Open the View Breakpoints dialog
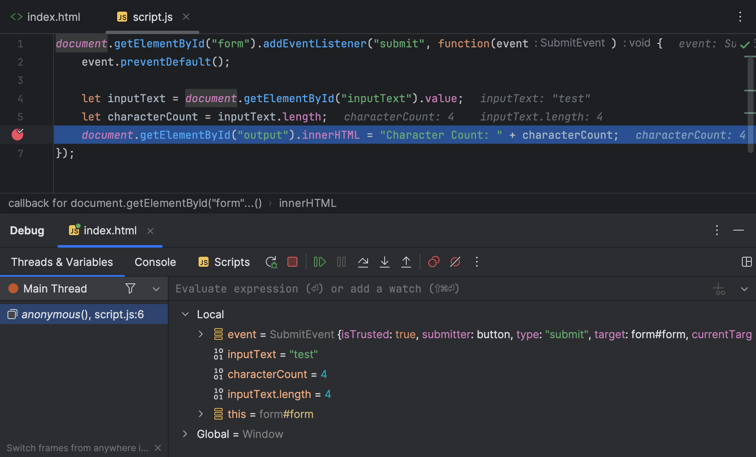This screenshot has width=756, height=457. pos(434,262)
